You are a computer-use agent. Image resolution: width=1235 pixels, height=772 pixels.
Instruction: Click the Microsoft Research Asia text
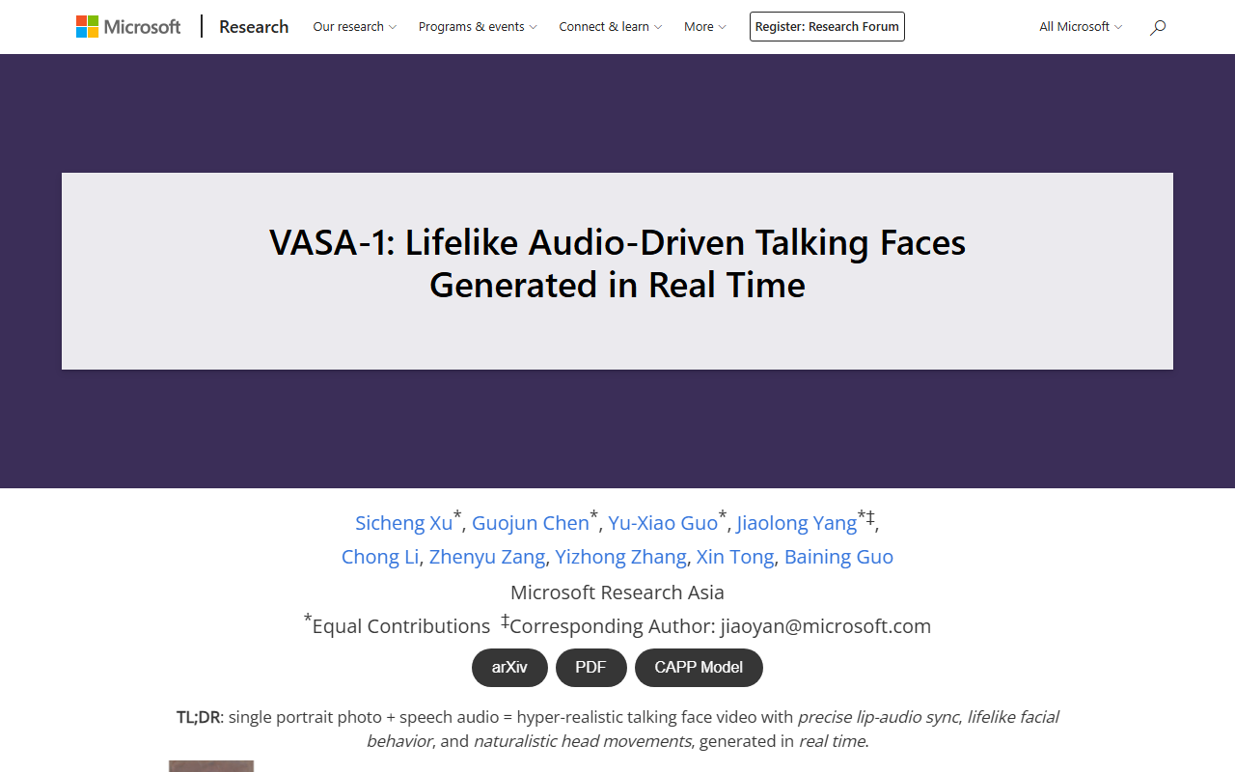point(617,592)
